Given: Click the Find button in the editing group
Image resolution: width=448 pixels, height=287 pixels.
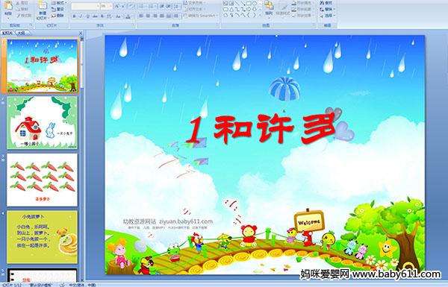Looking at the screenshot, I should pyautogui.click(x=326, y=3).
